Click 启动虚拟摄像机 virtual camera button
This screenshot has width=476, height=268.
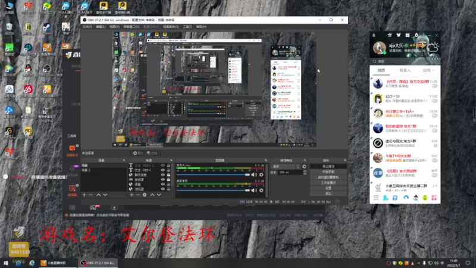coord(328,177)
